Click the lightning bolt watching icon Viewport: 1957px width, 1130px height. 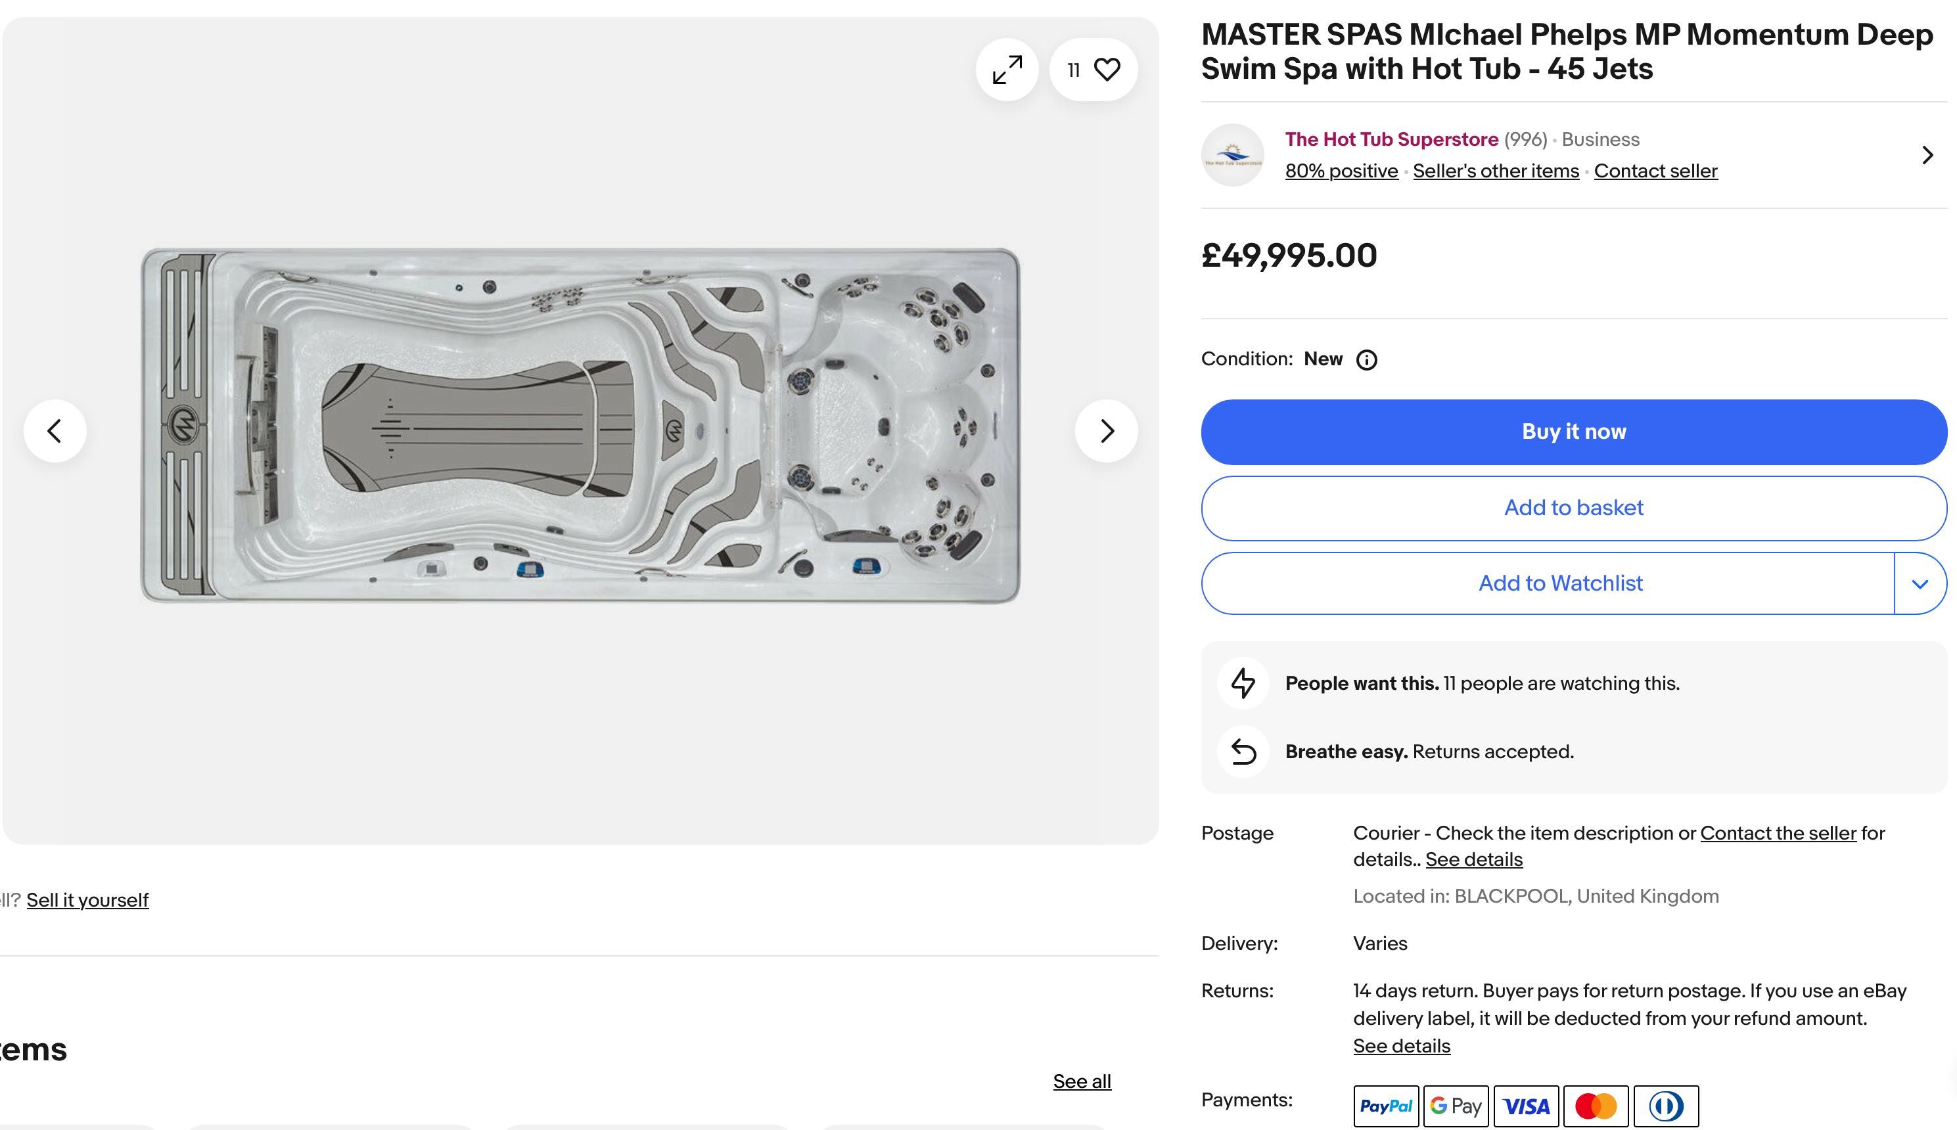click(1243, 683)
